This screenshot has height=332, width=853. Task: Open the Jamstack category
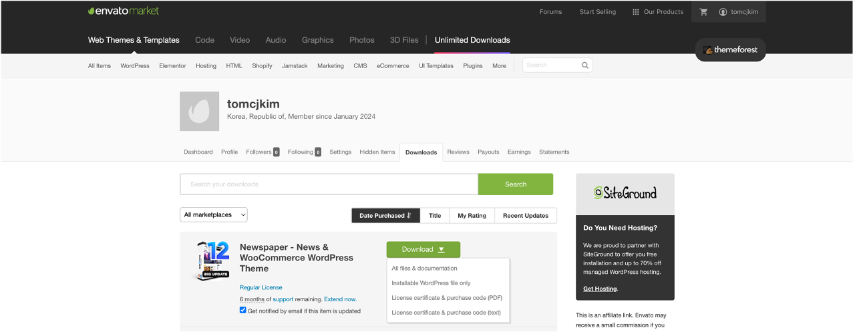pos(295,65)
